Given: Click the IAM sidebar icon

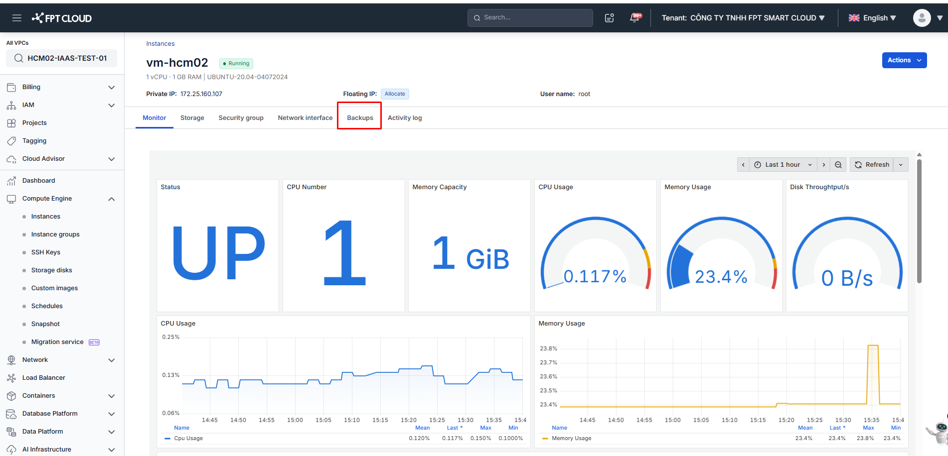Looking at the screenshot, I should [x=11, y=105].
